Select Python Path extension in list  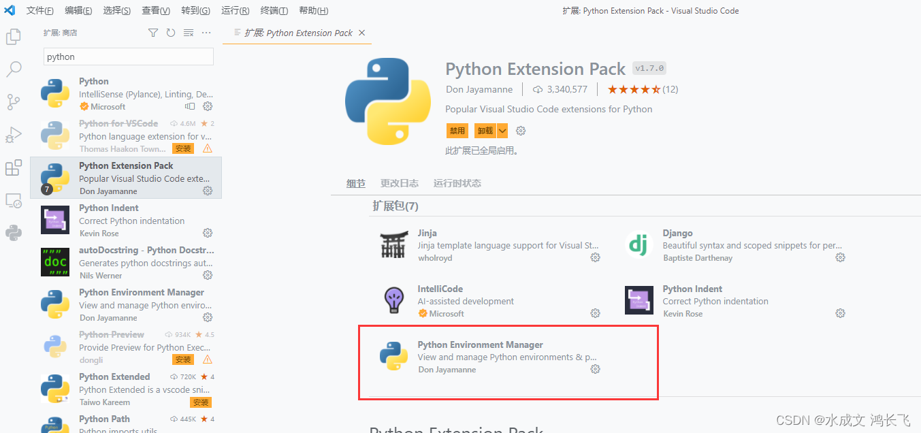[x=126, y=422]
